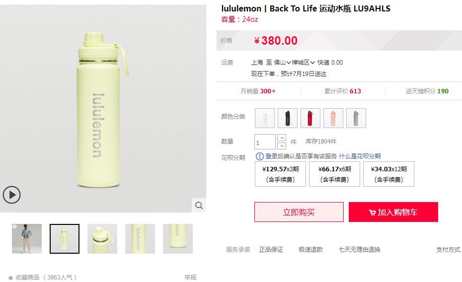
Task: Select the black bottle color option
Action: (288, 118)
